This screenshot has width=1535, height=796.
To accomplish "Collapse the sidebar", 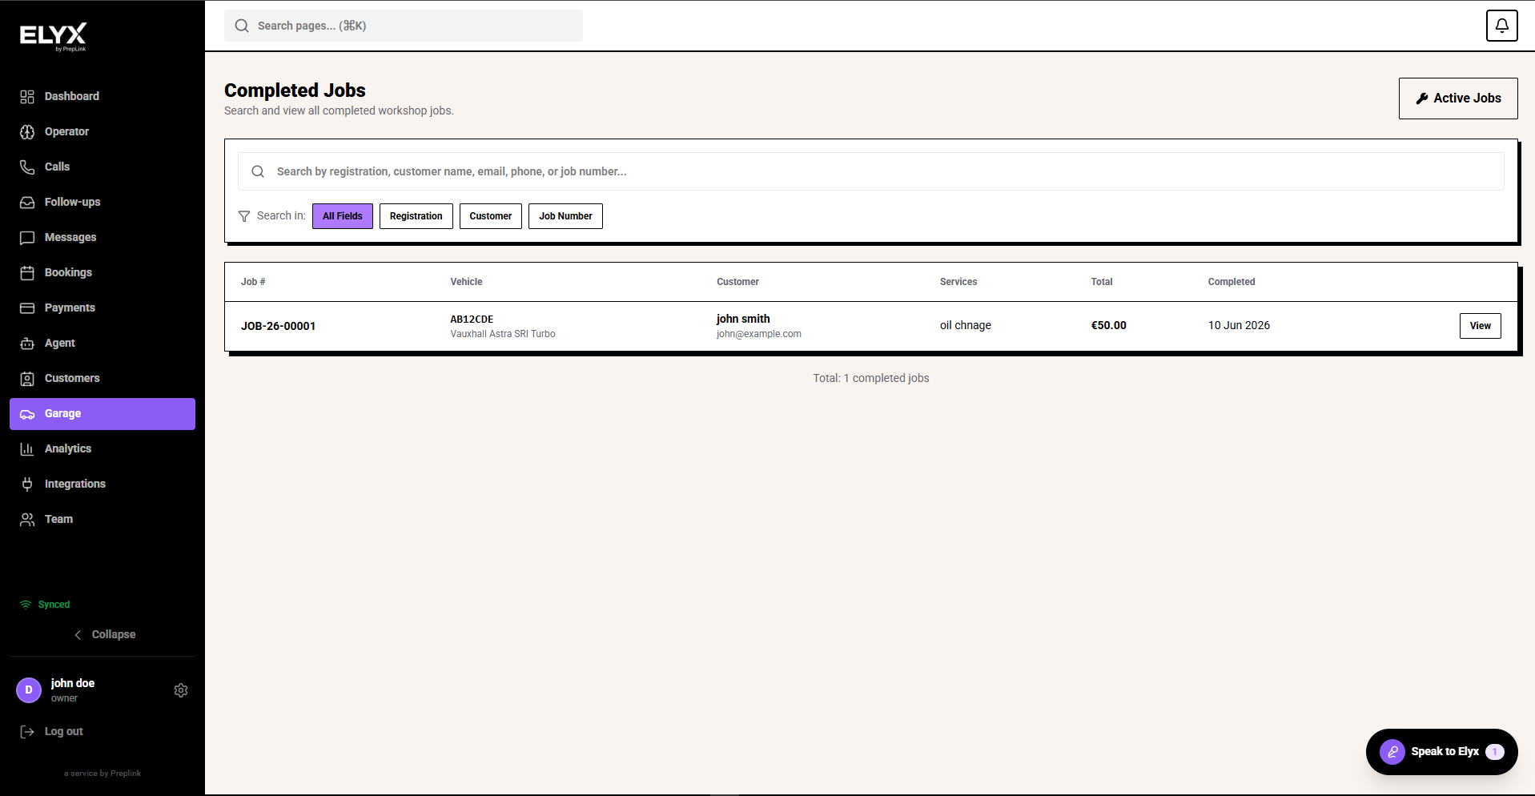I will 104,634.
